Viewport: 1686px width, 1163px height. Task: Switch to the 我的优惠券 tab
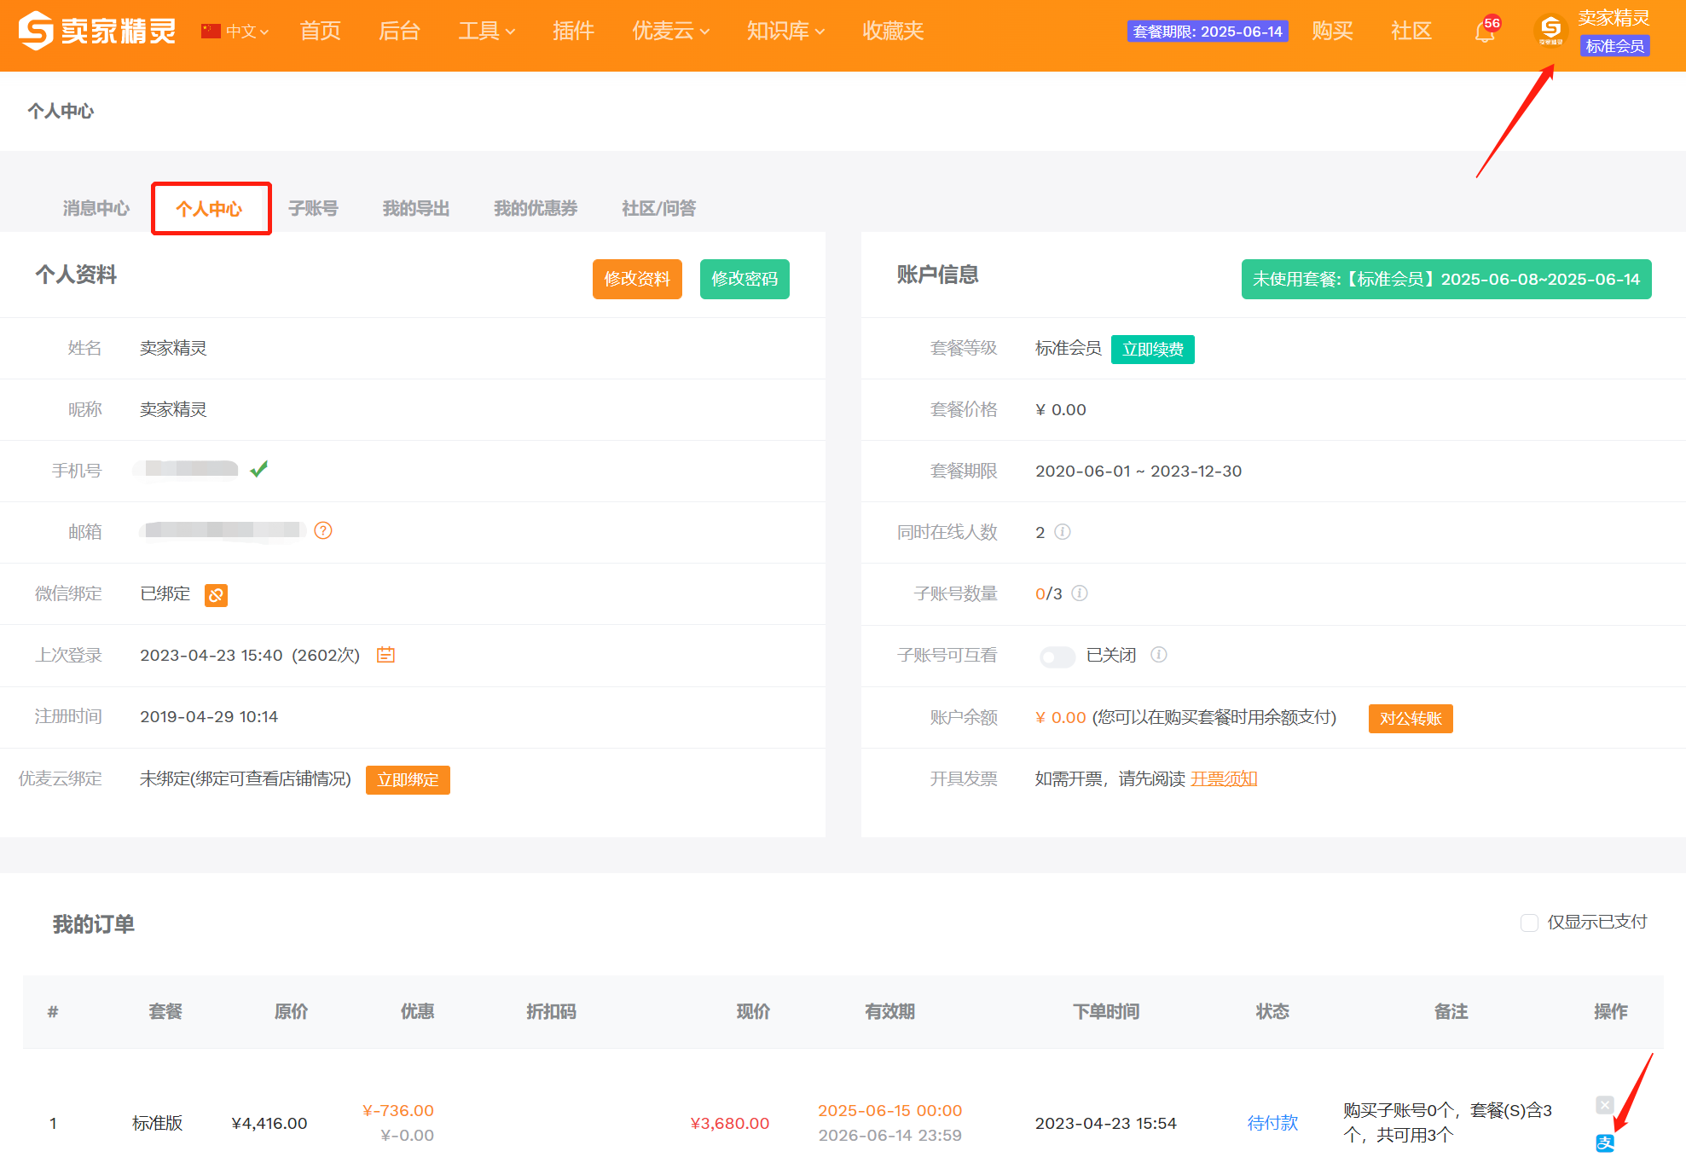(536, 208)
